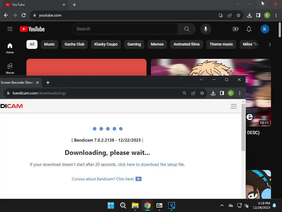Click zoom magnifier in Bandicam address bar

pyautogui.click(x=184, y=93)
